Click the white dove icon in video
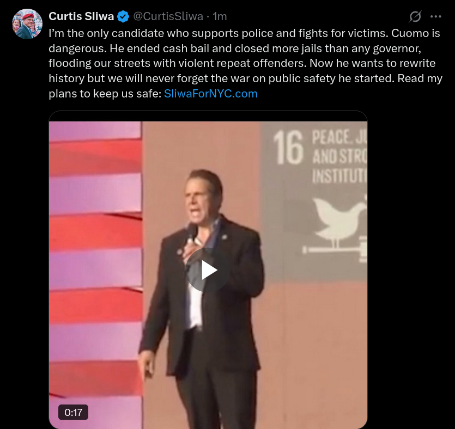 (x=335, y=218)
